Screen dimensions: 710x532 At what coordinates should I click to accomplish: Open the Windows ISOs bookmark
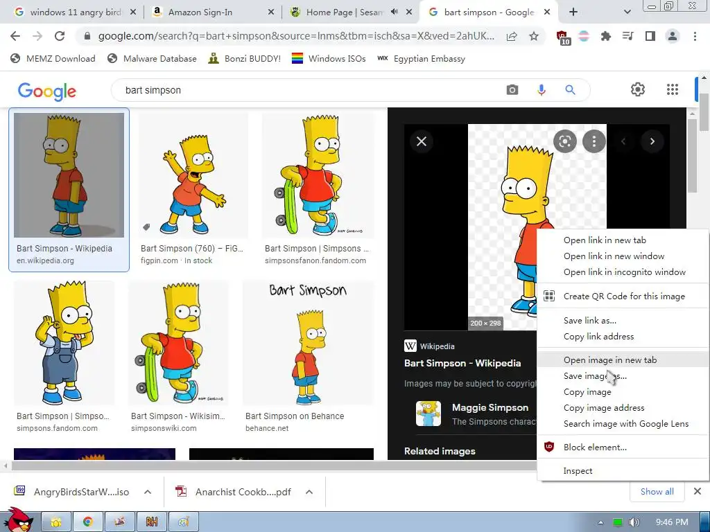coord(329,58)
